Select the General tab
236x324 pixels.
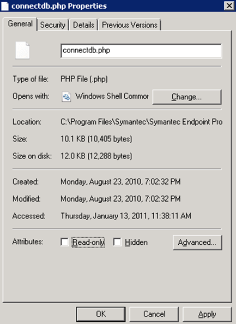[20, 23]
